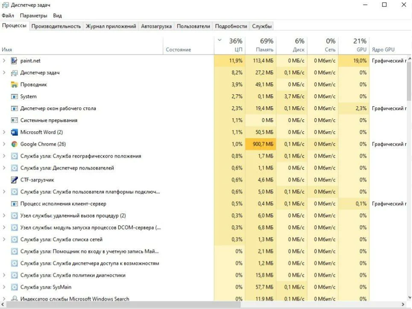This screenshot has width=412, height=309.
Task: Sort by the Память column header
Action: [261, 45]
